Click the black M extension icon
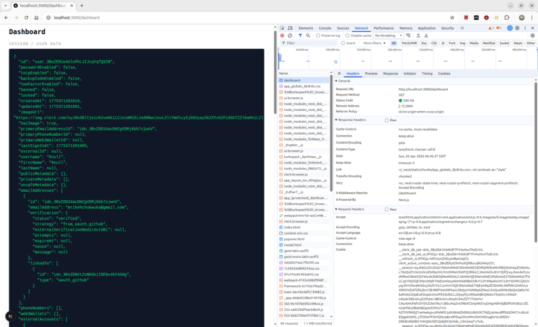The height and width of the screenshot is (327, 538). point(476,17)
